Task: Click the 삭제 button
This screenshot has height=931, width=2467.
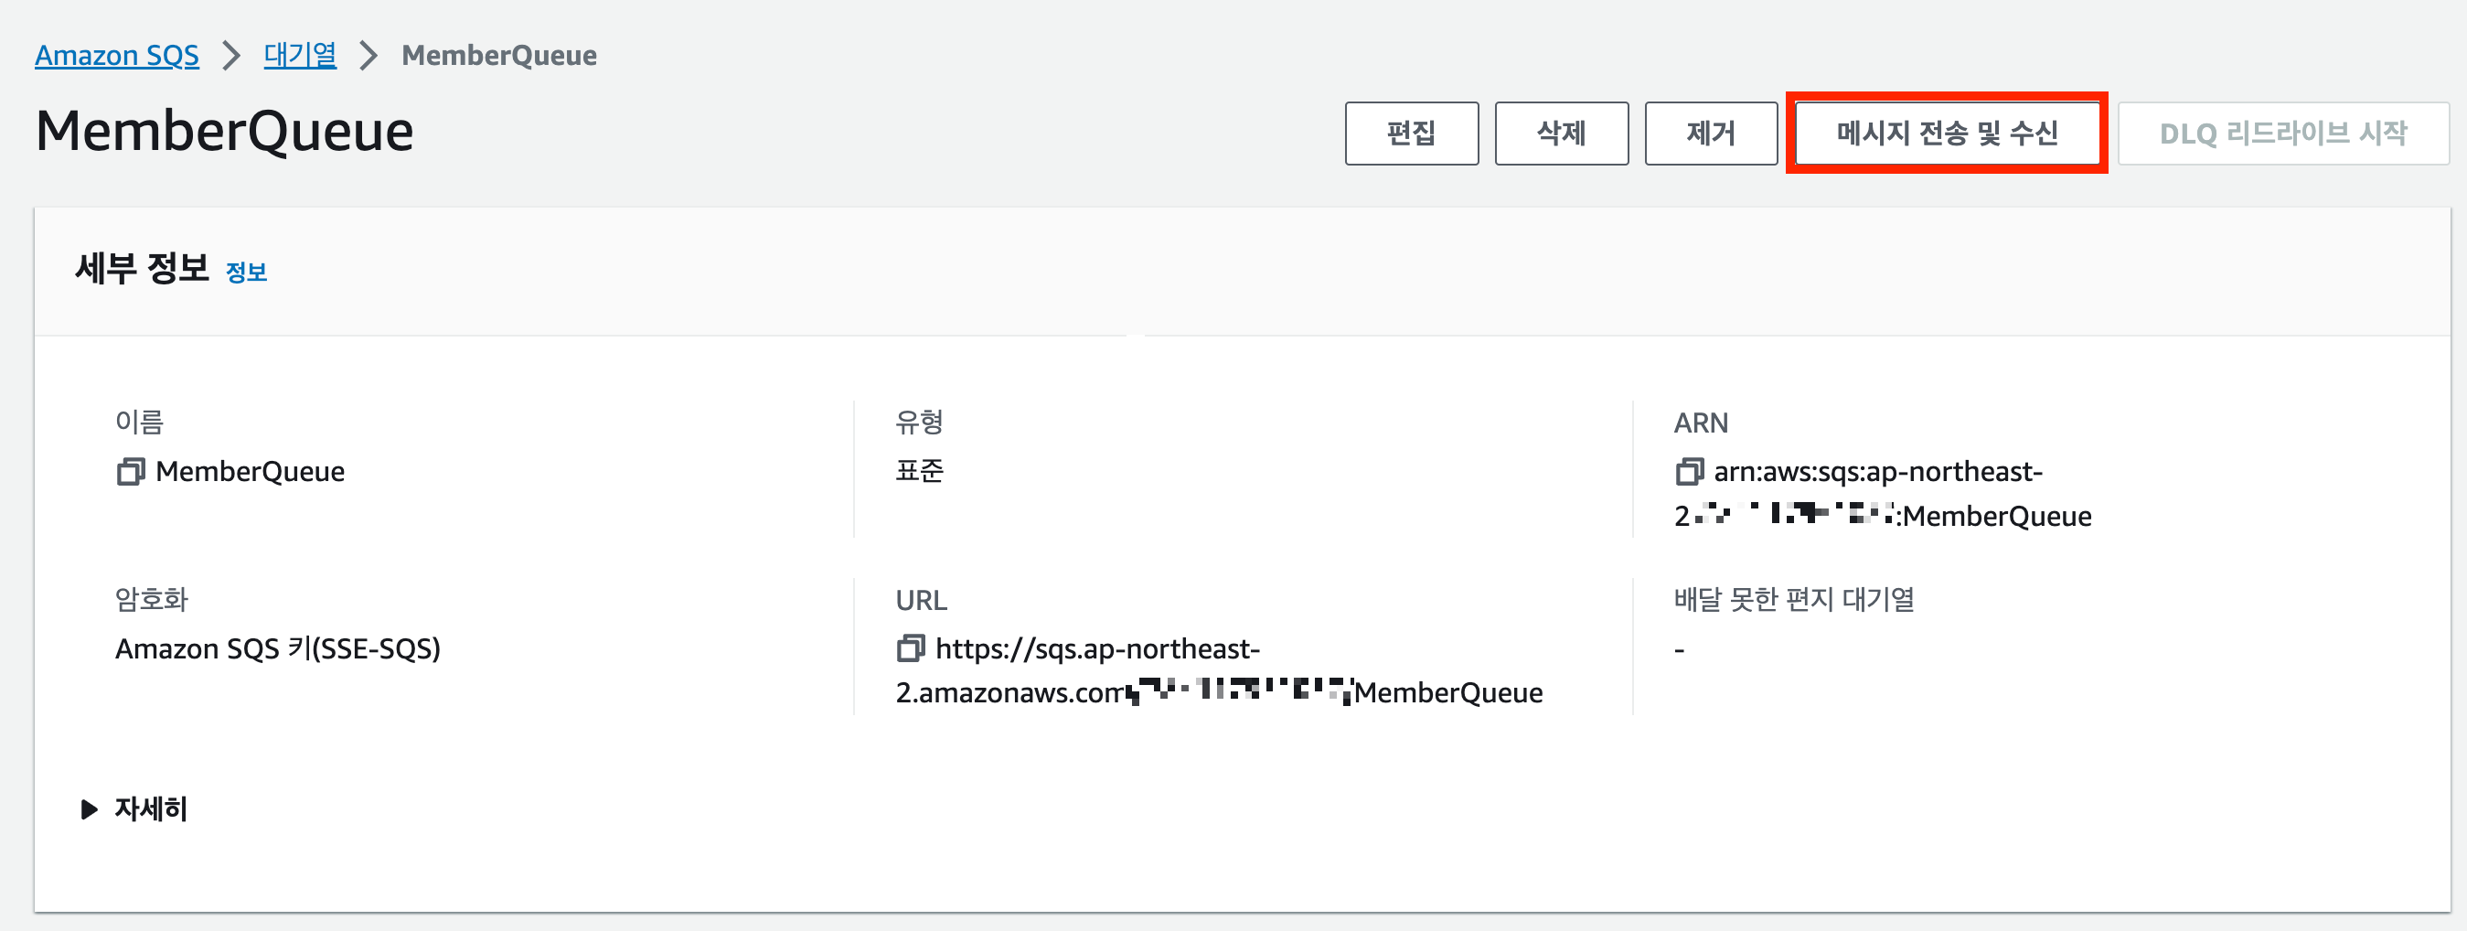Action: coord(1561,134)
